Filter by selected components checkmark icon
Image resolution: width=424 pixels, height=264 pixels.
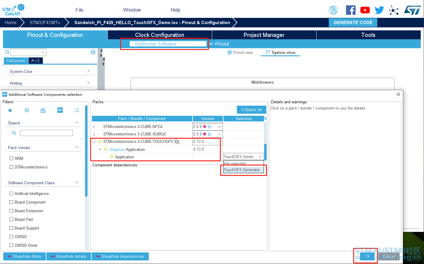point(27,110)
